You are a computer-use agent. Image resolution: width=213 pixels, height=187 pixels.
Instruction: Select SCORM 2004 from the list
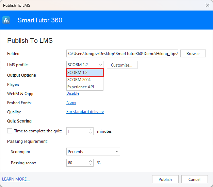click(85, 80)
